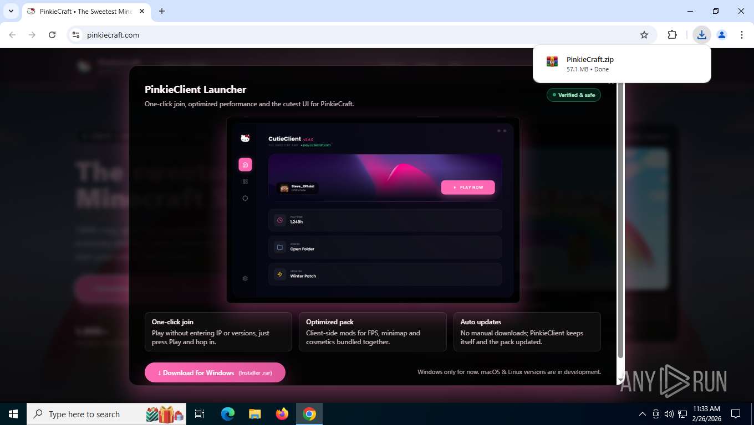The height and width of the screenshot is (425, 754).
Task: Open the Windows Start menu
Action: 13,414
